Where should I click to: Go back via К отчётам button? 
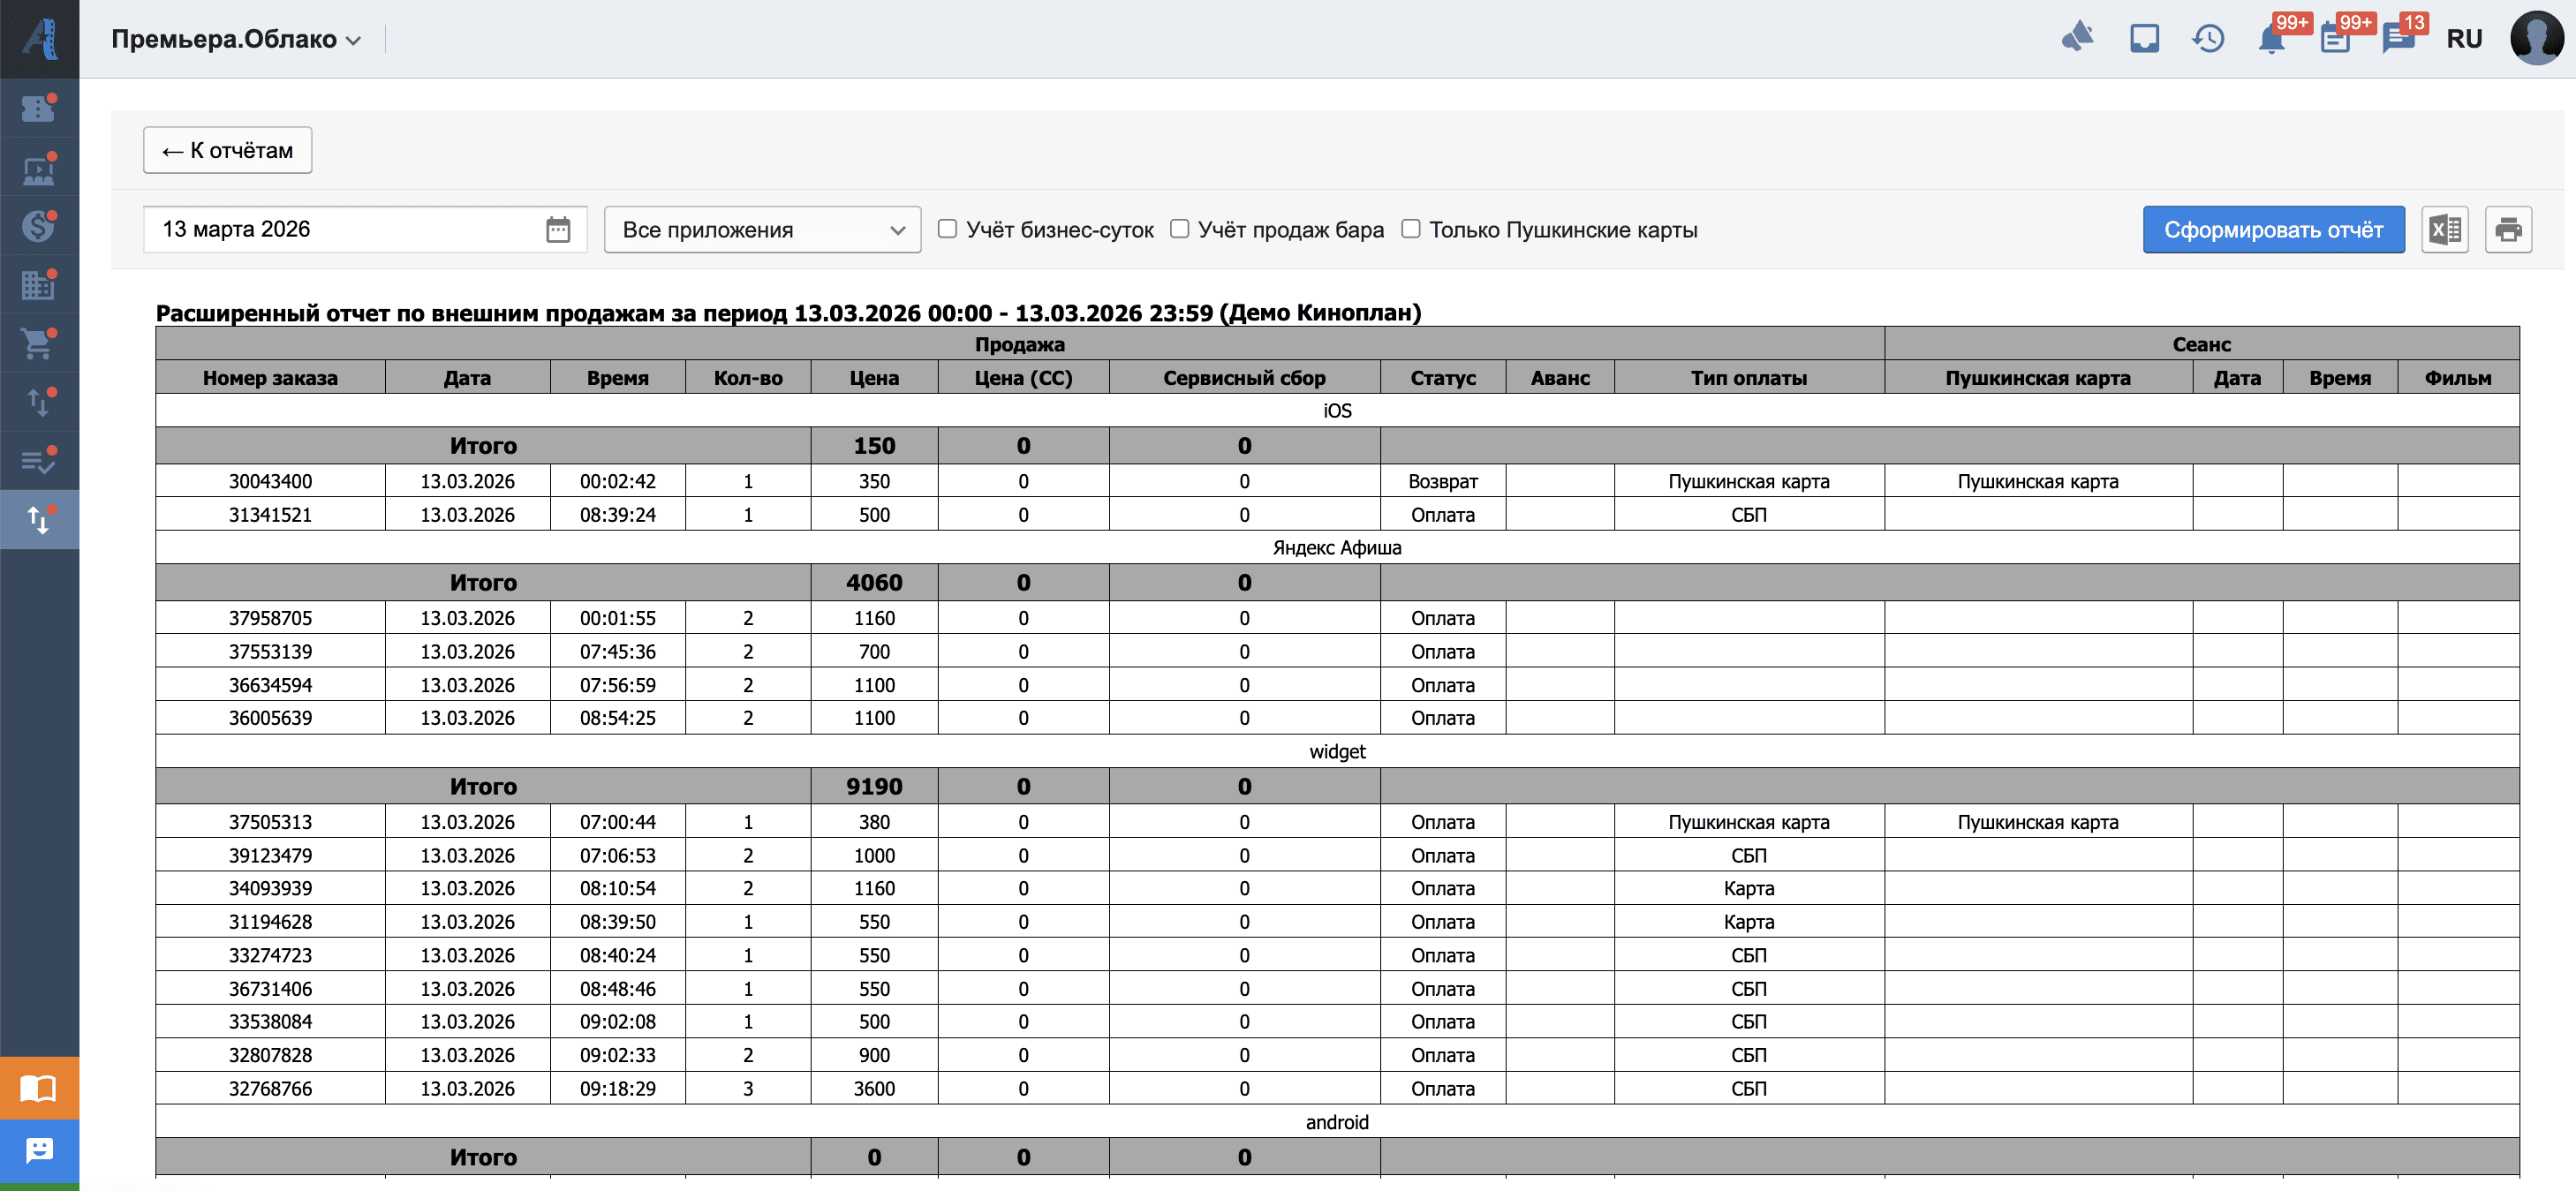pos(227,150)
